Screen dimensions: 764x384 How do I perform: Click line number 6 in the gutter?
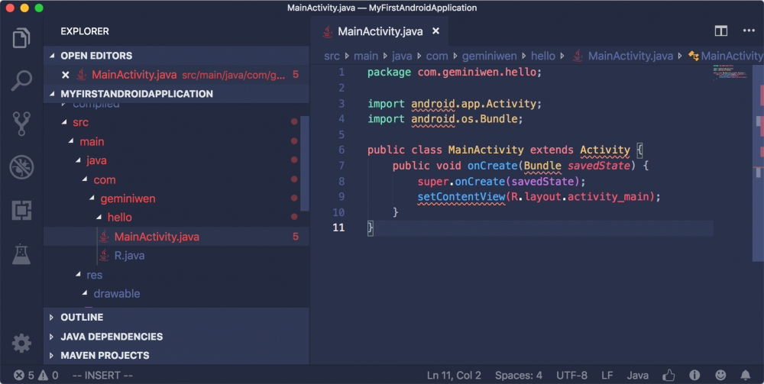click(342, 150)
